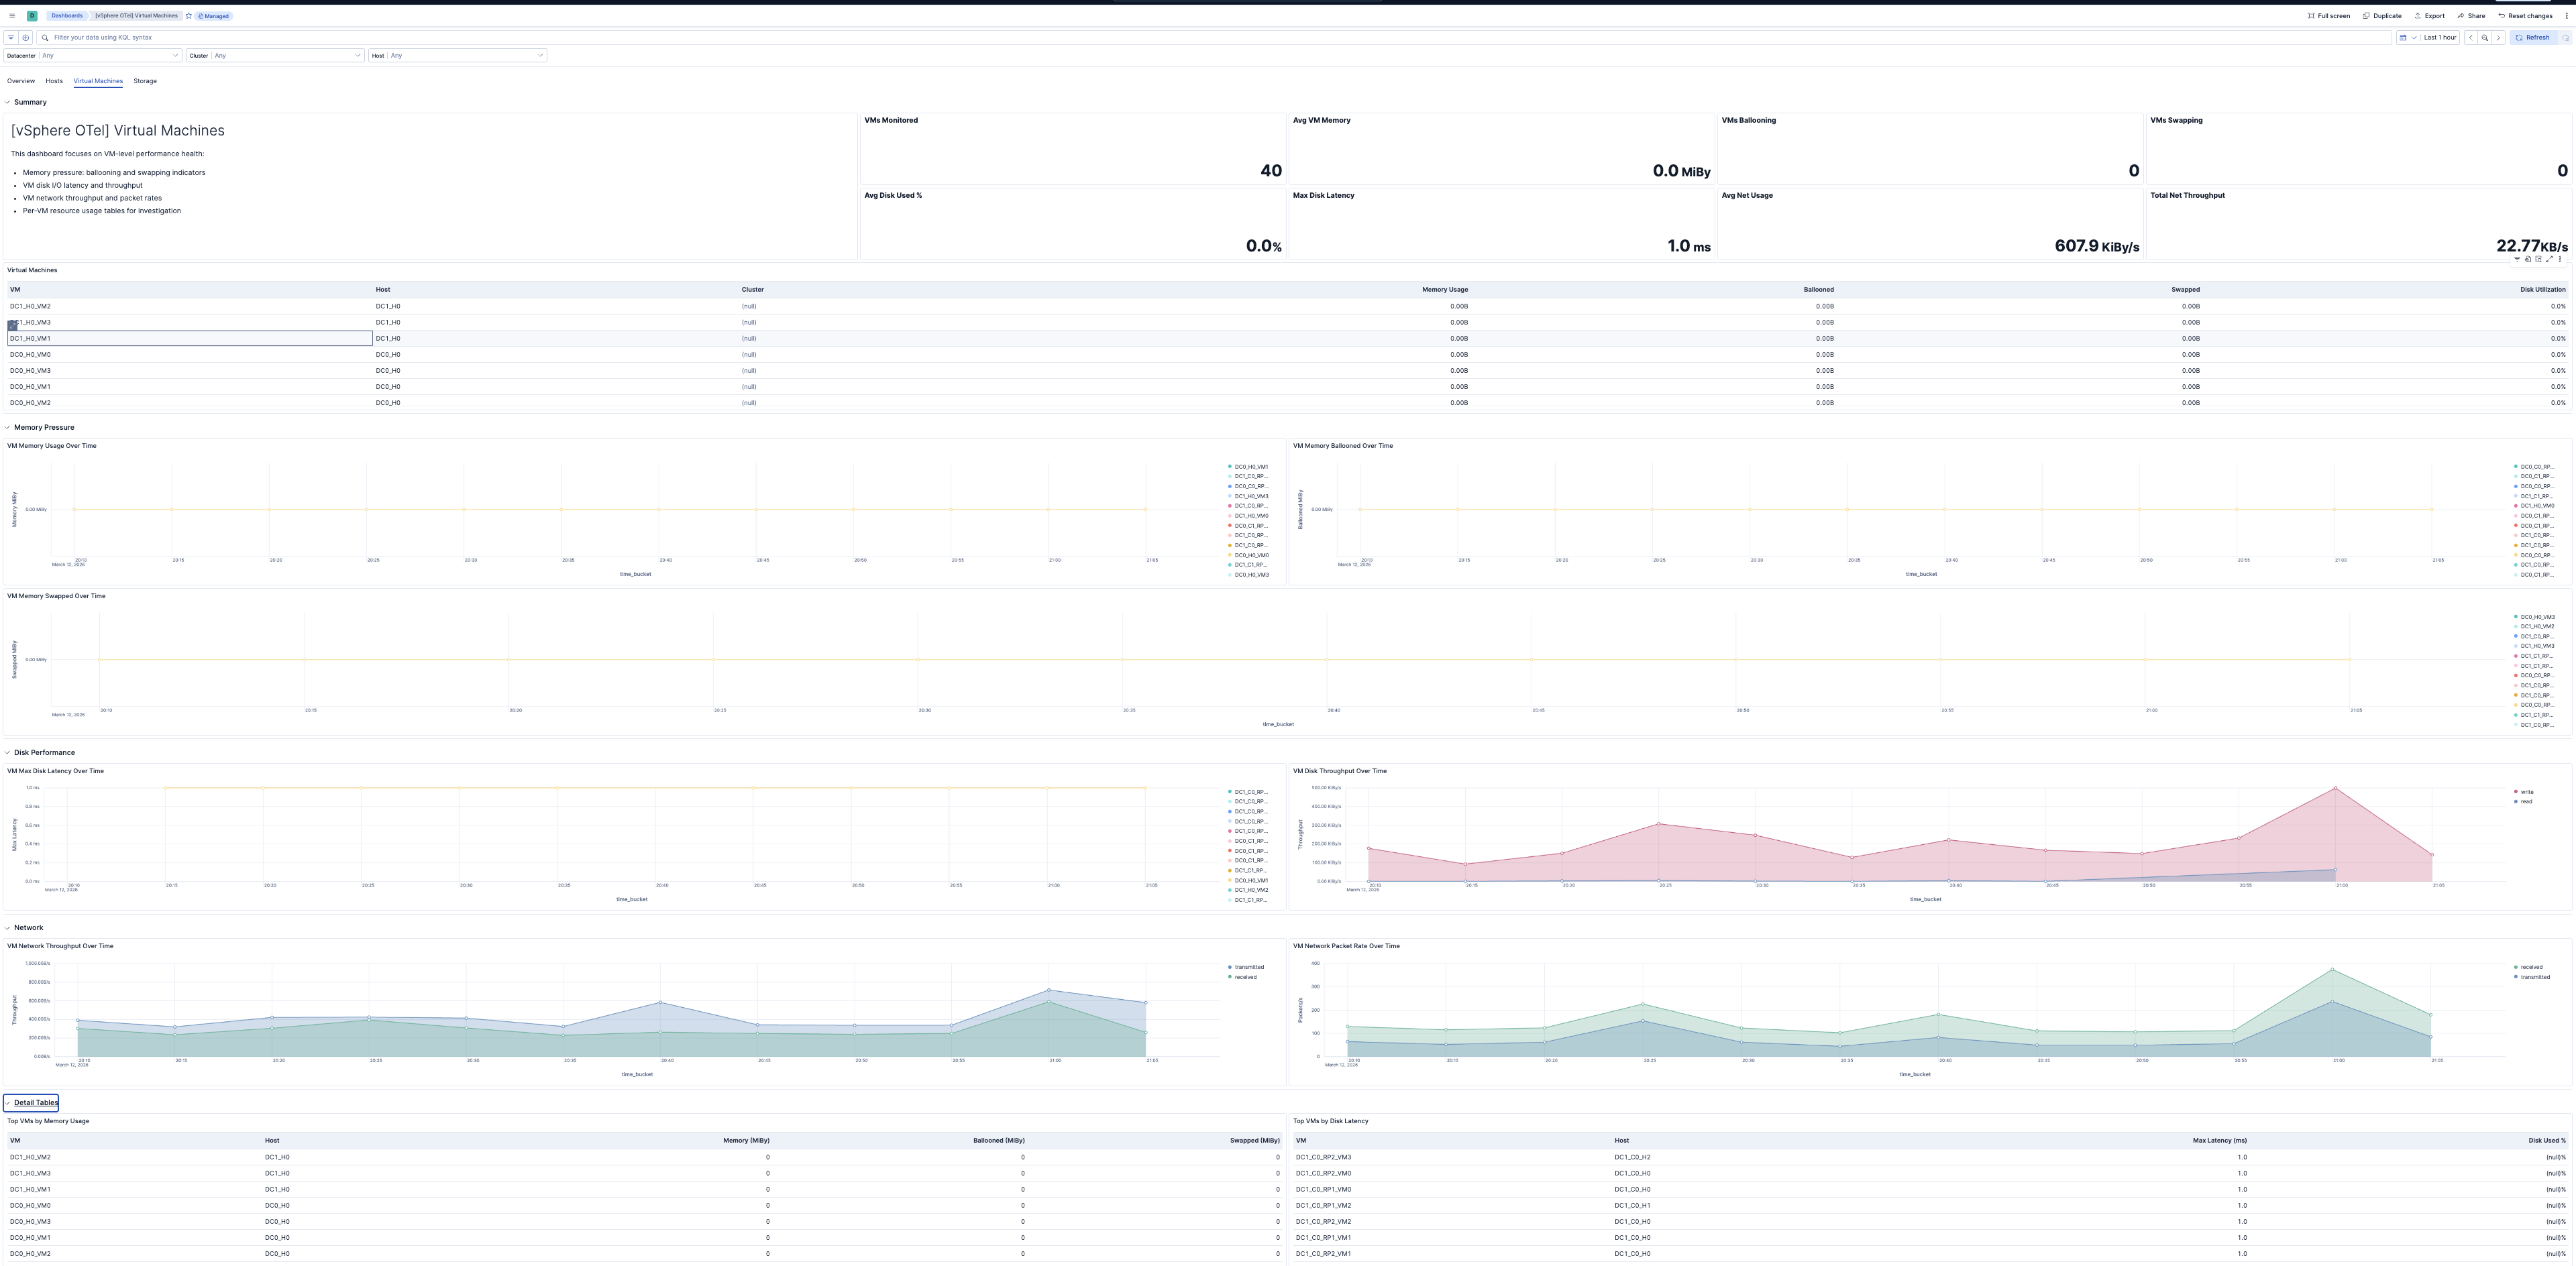Open the calendar icon in the time picker

[2403, 38]
